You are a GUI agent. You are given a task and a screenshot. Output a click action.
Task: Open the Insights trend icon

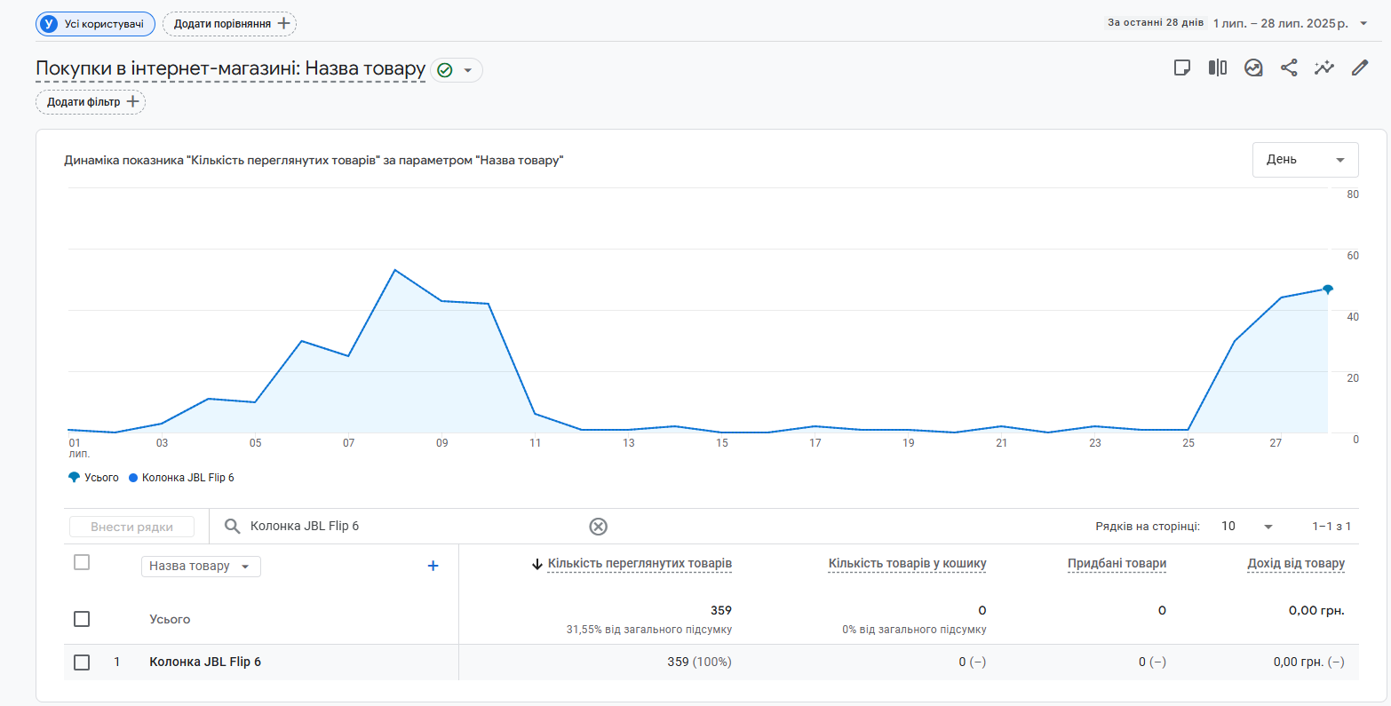click(x=1253, y=67)
